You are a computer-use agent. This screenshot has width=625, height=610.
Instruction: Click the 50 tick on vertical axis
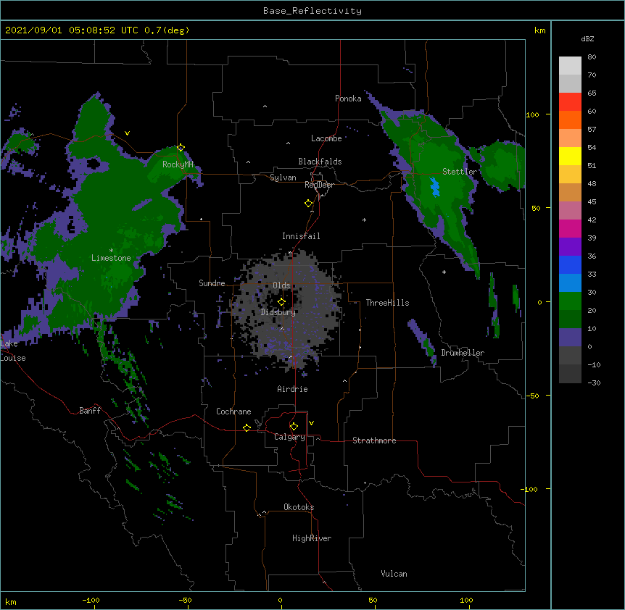(536, 208)
